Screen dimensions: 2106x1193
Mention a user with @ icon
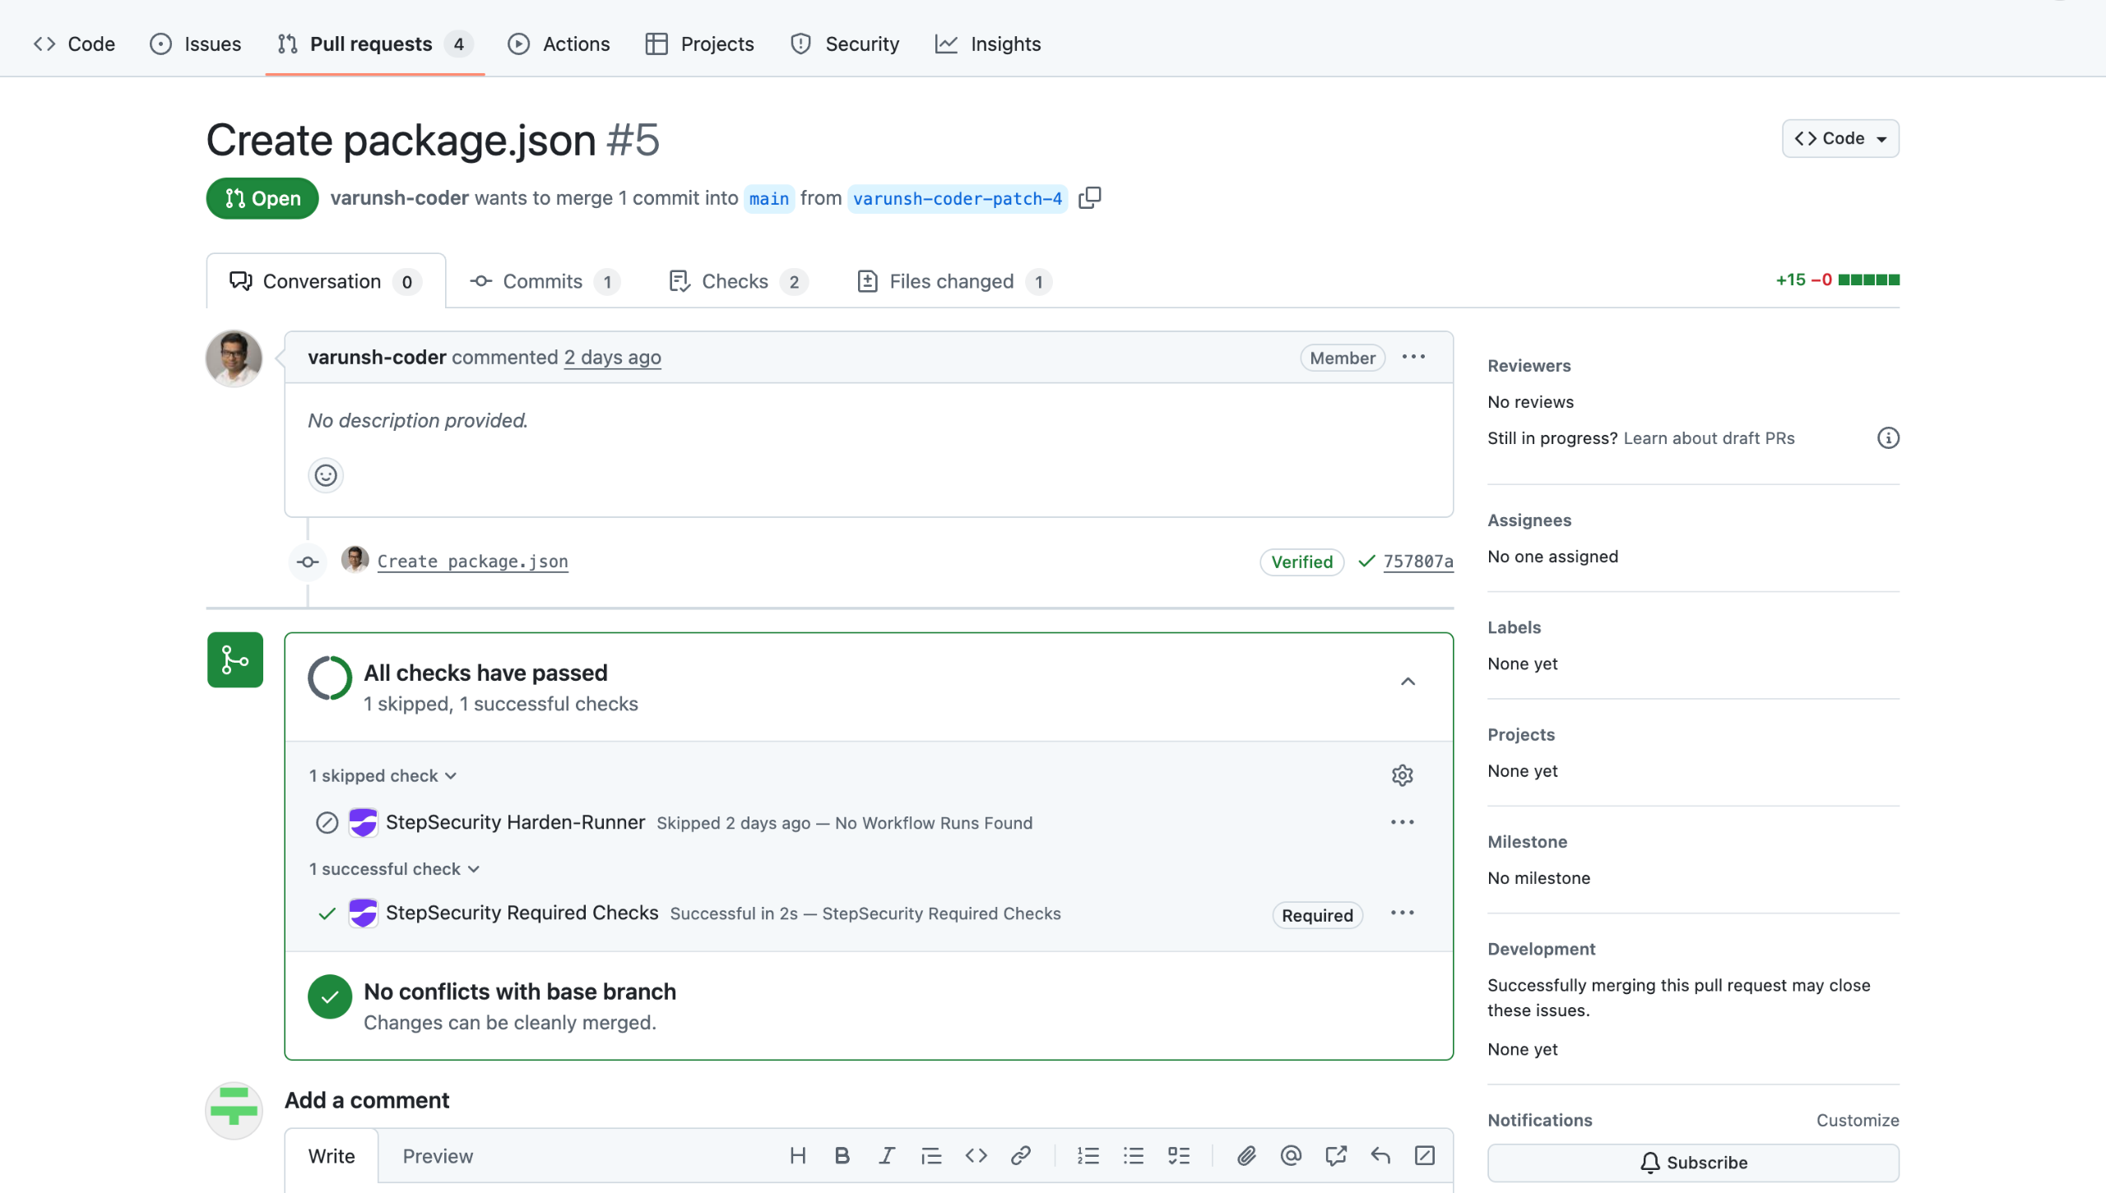pos(1290,1155)
